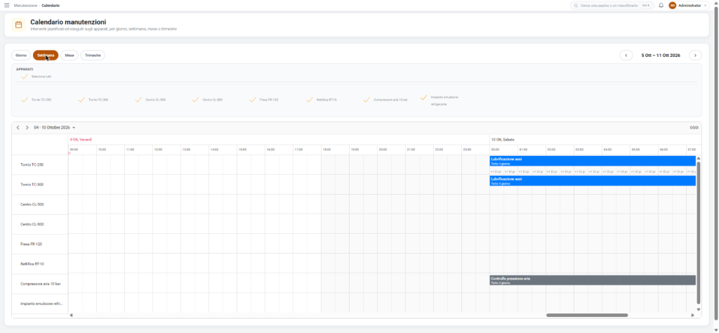Click the Ctrl K shortcut badge
The width and height of the screenshot is (719, 333).
pyautogui.click(x=646, y=6)
